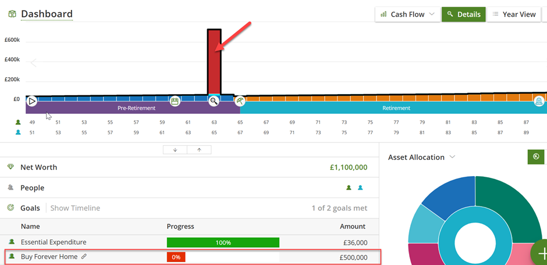Click Essential Expenditure's person icon
Viewport: 547px width, 265px height.
coord(12,241)
